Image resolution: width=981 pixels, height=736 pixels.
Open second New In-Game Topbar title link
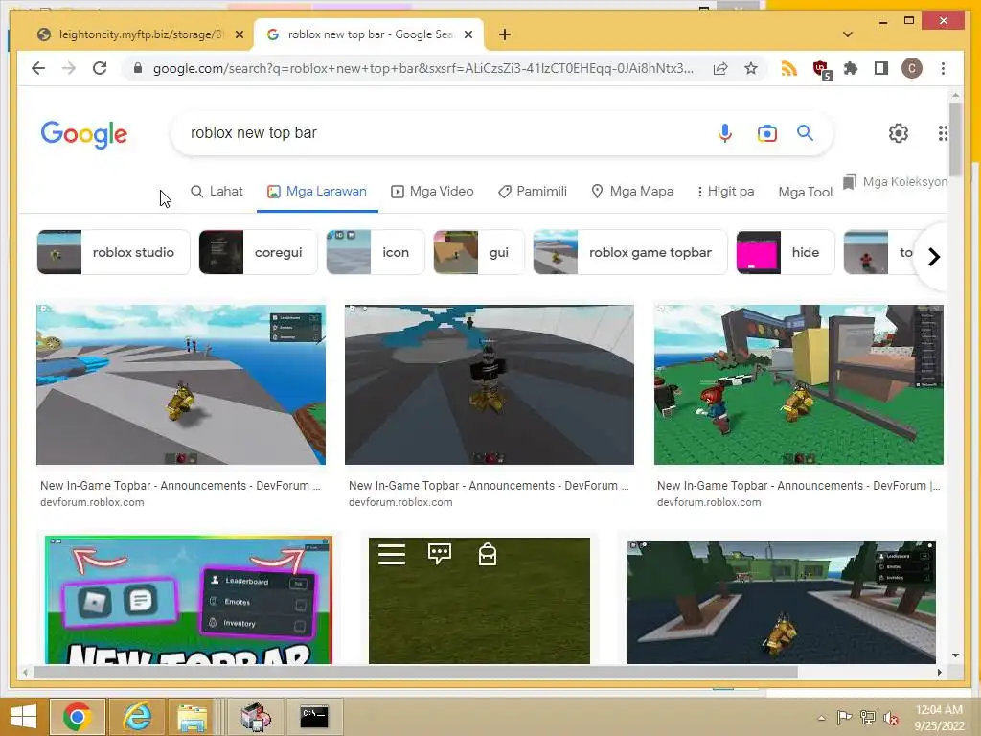tap(489, 486)
